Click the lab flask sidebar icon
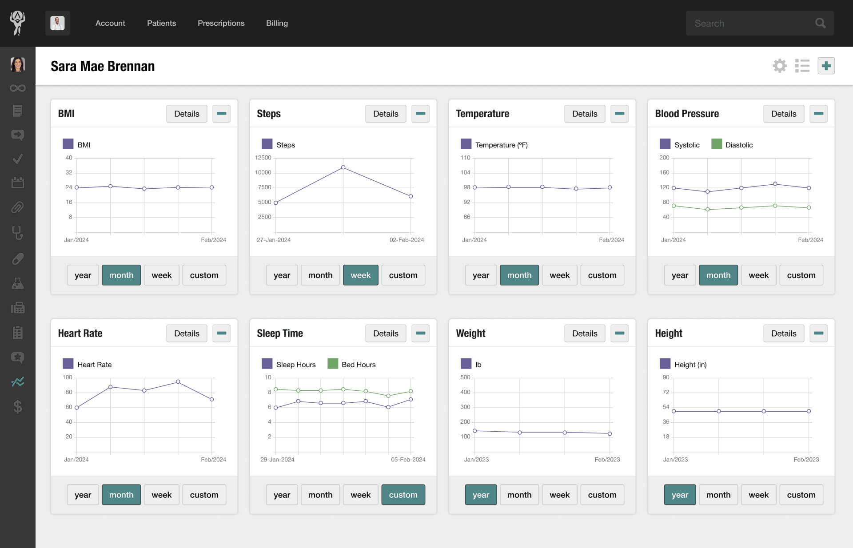This screenshot has height=548, width=853. 17,283
